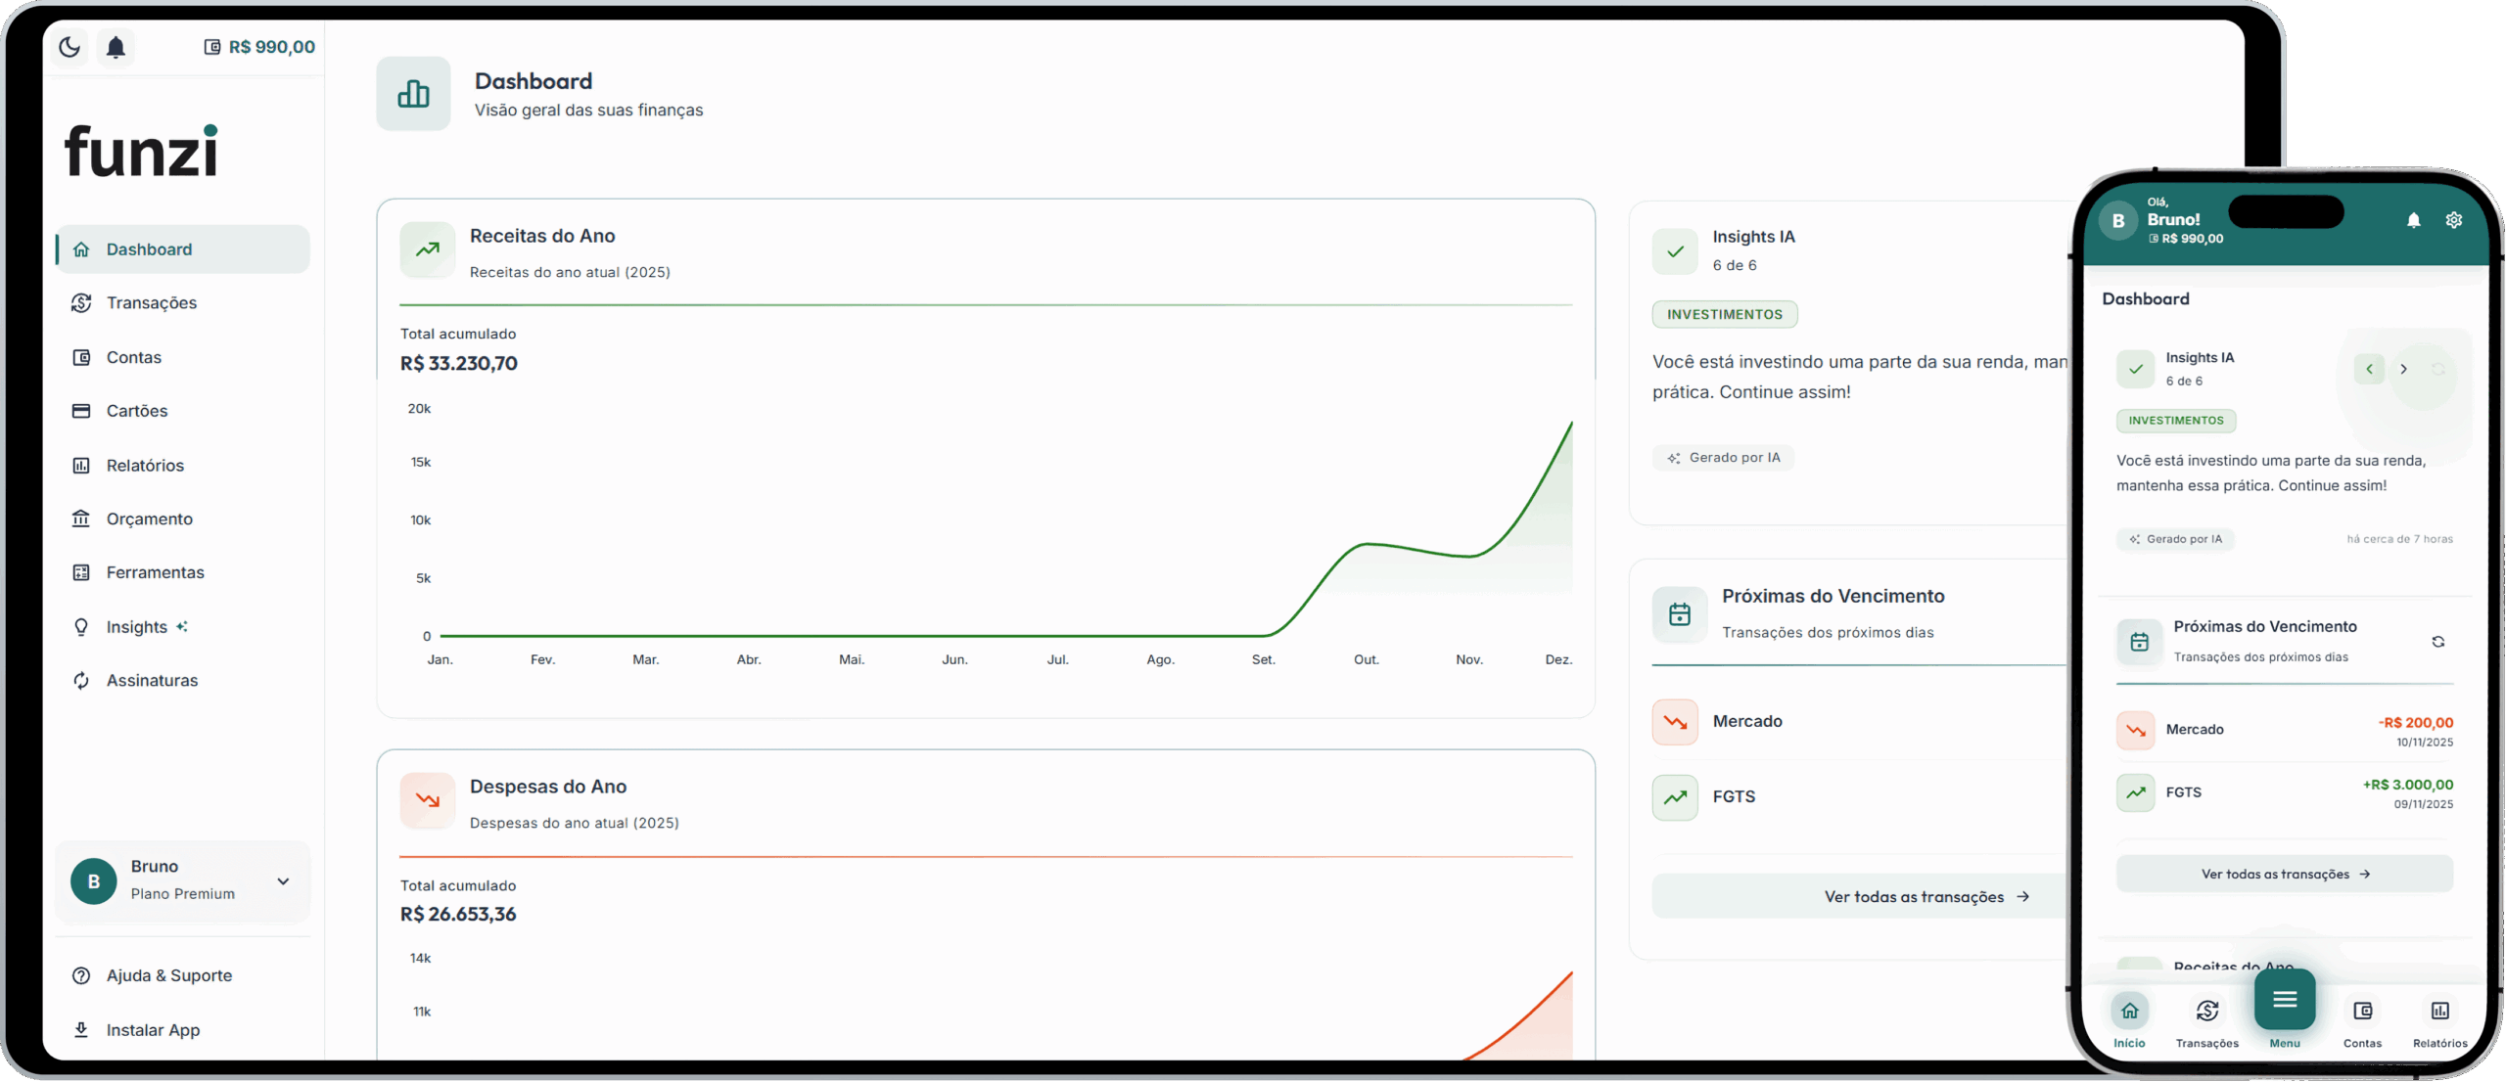
Task: Open the Orçamento bank icon item
Action: (149, 519)
